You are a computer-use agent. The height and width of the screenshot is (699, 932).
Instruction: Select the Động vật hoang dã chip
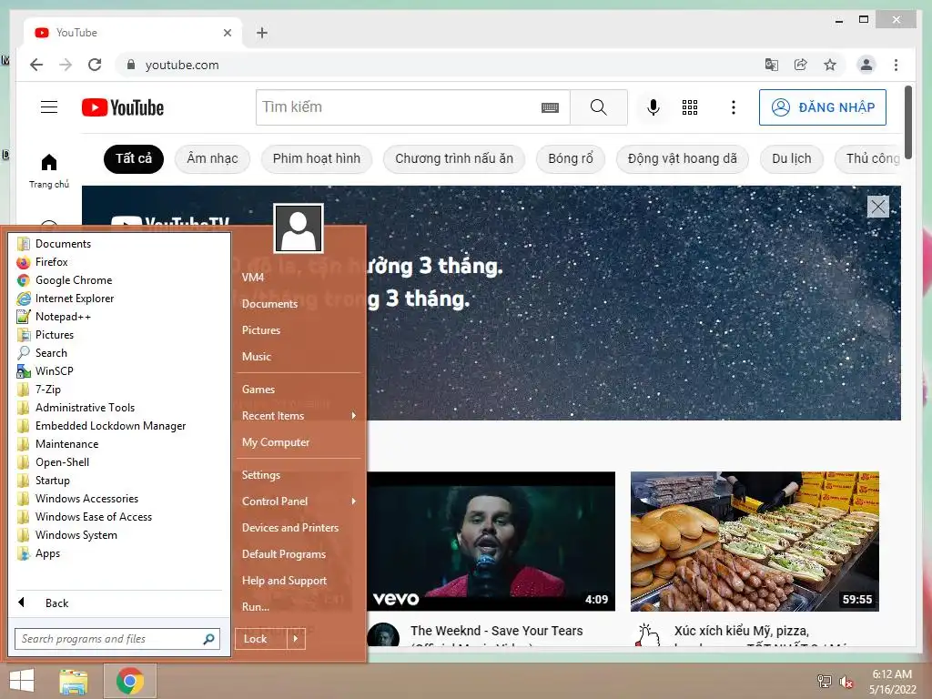coord(683,158)
